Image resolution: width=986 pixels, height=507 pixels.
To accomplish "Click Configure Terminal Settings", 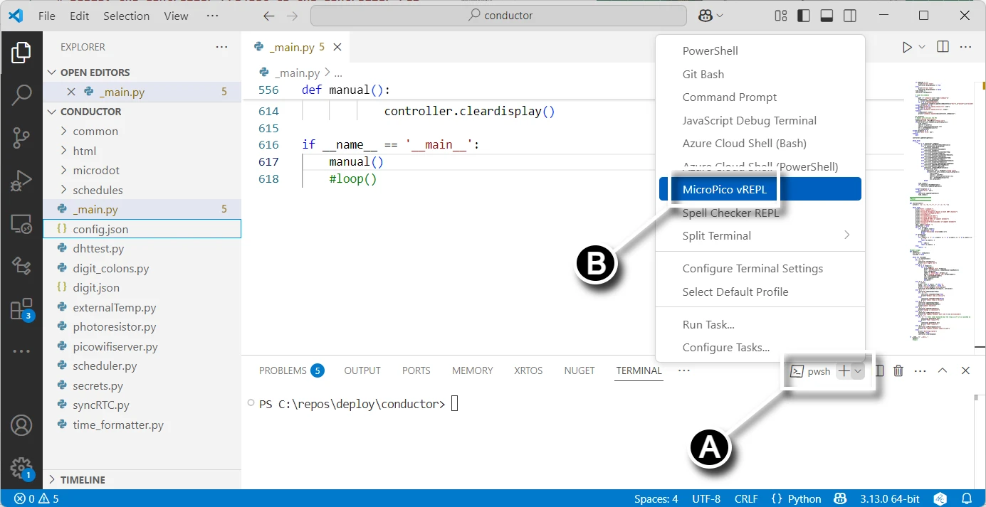I will coord(760,268).
